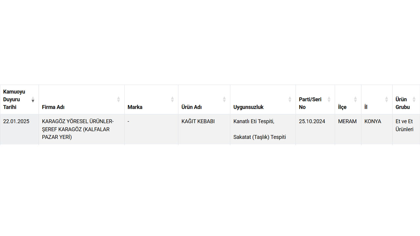This screenshot has height=236, width=420.
Task: Click sort arrows beside Parti/Seri No header
Action: pos(329,99)
